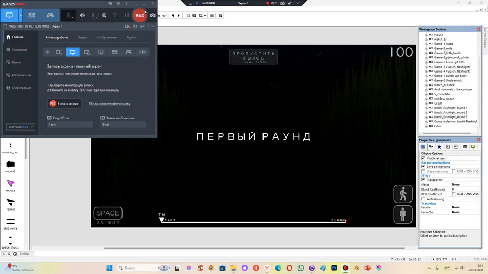Open Windows Start menu

(x=109, y=268)
